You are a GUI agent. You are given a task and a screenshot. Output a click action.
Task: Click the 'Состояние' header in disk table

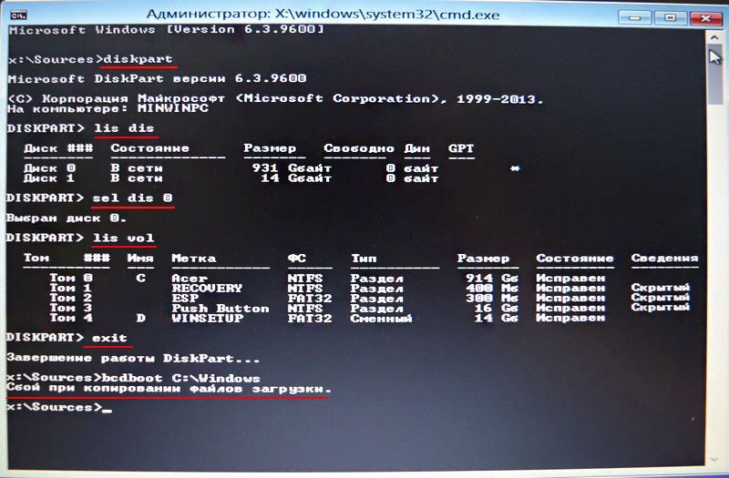click(149, 148)
